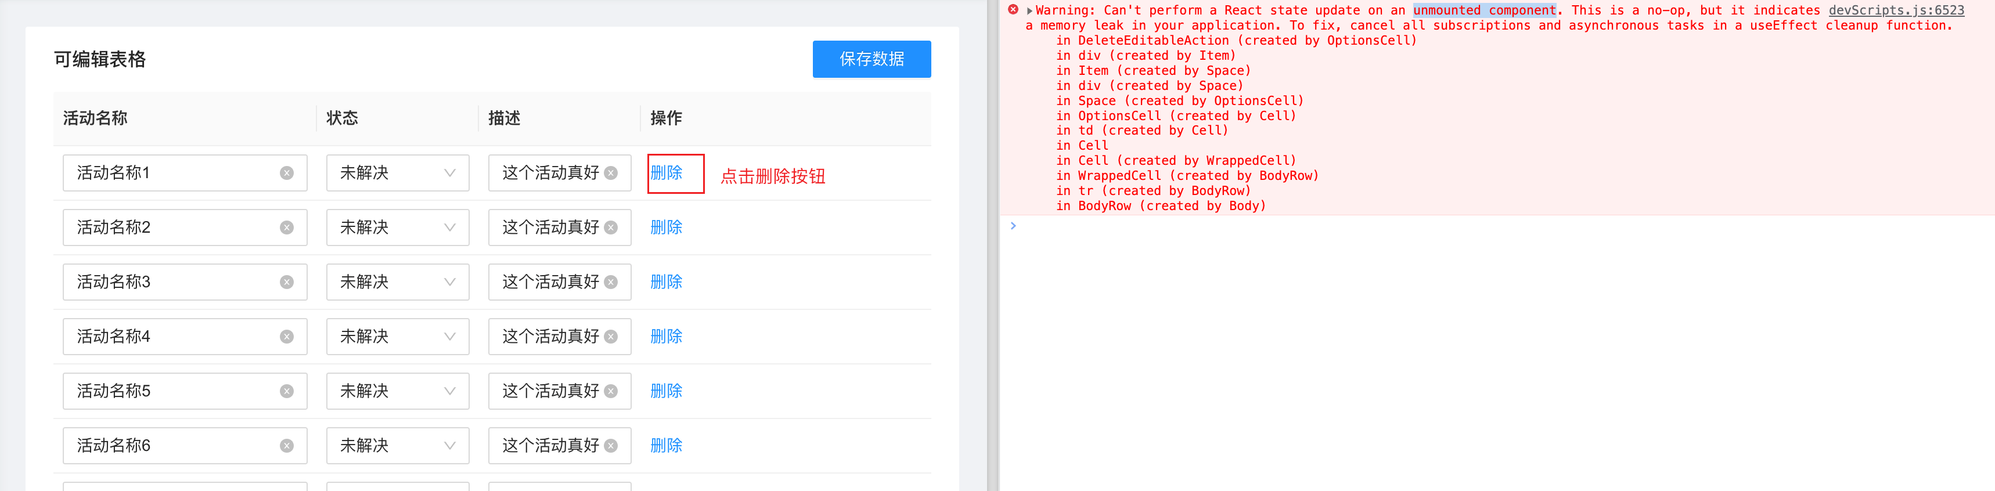Clear the description field in 活动名称2 row
This screenshot has height=491, width=1995.
coord(611,227)
